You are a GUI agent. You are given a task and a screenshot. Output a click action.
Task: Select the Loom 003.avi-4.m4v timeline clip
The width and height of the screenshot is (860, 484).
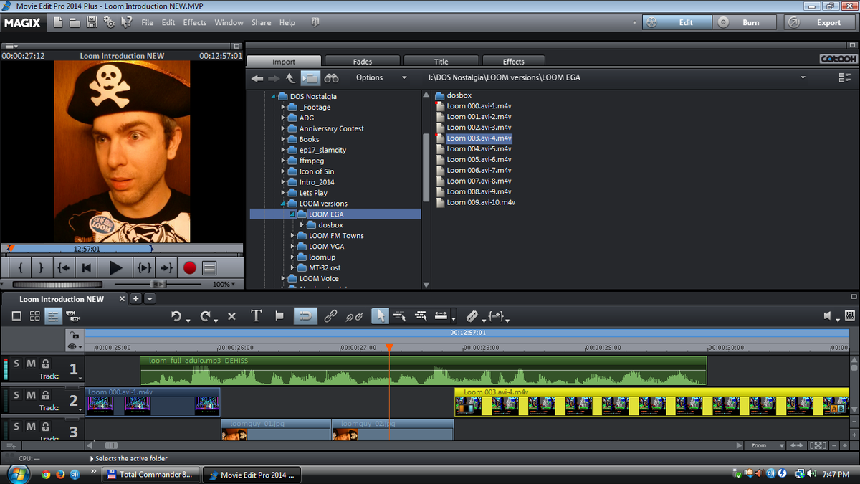click(652, 402)
